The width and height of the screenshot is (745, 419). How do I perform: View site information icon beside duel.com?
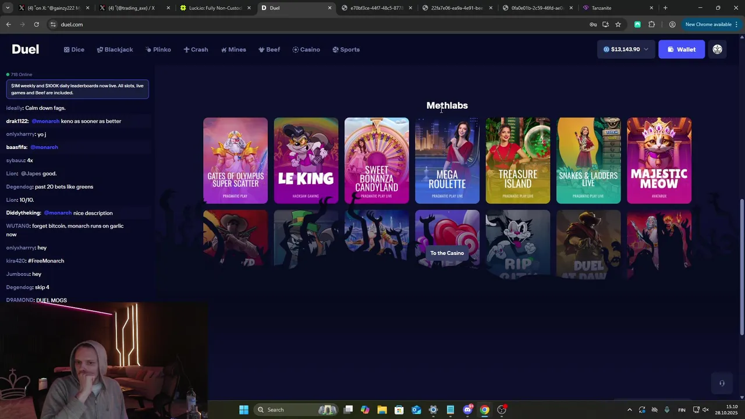[x=53, y=24]
